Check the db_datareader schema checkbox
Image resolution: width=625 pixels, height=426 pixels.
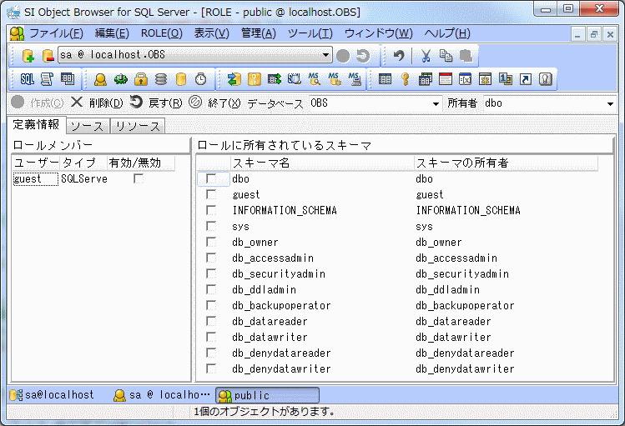tap(211, 322)
